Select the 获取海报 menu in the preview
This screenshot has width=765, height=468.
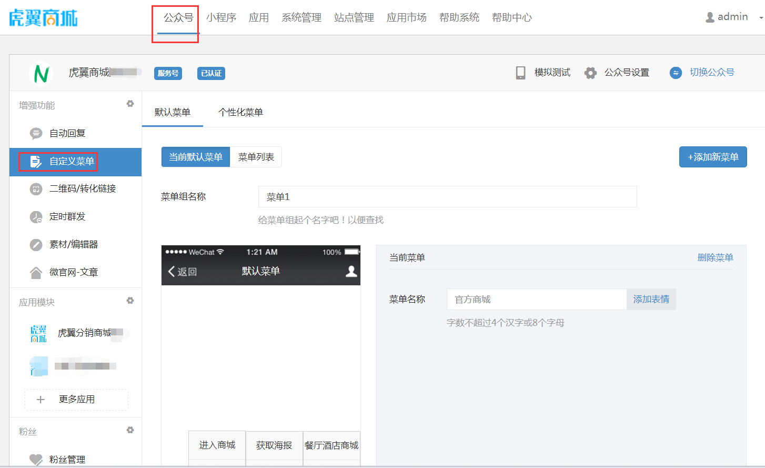pyautogui.click(x=274, y=445)
